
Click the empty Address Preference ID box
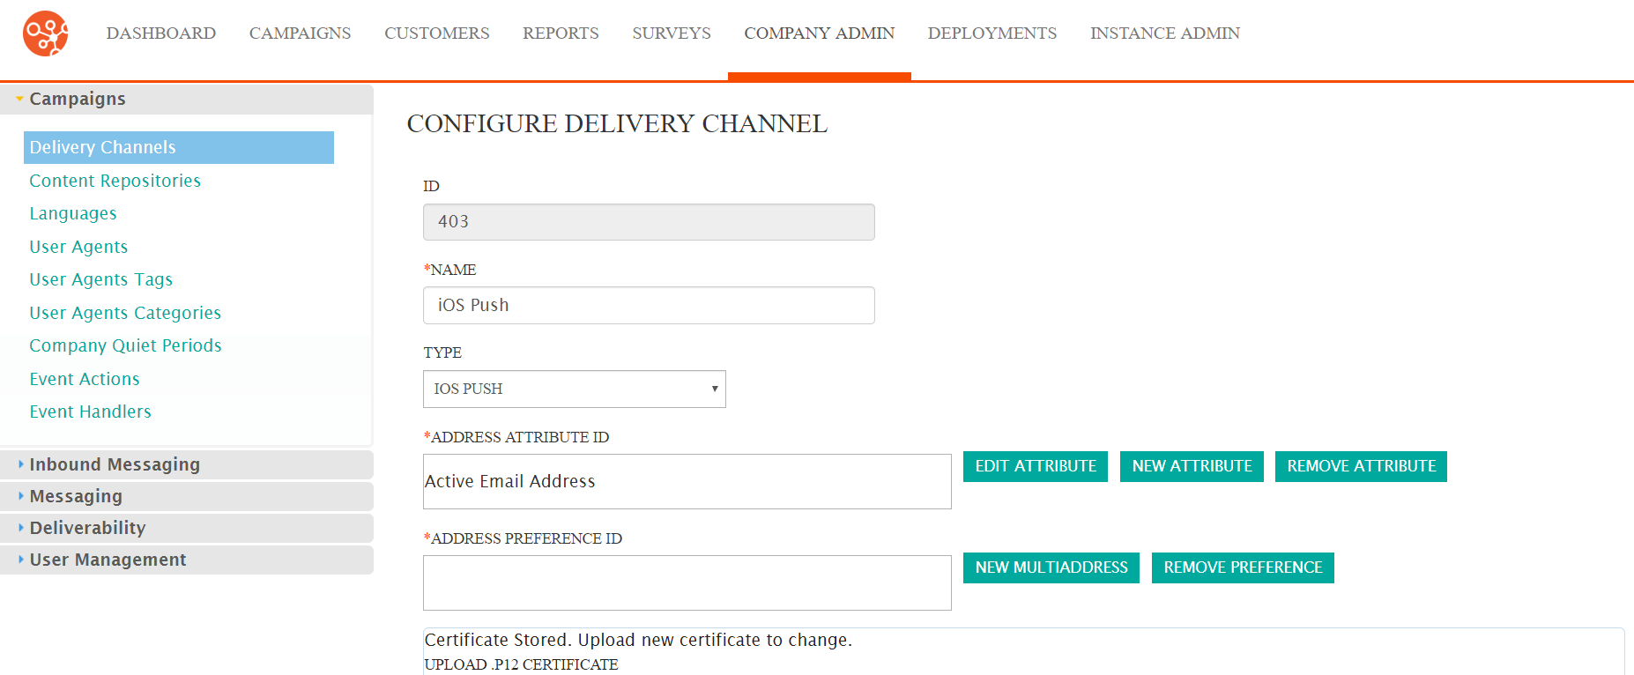(687, 582)
